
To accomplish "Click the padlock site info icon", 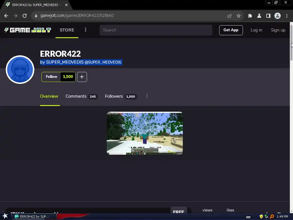I will click(36, 16).
